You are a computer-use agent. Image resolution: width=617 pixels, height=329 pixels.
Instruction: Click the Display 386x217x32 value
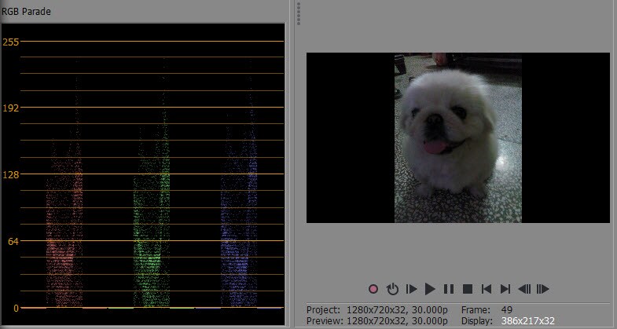[x=527, y=320]
